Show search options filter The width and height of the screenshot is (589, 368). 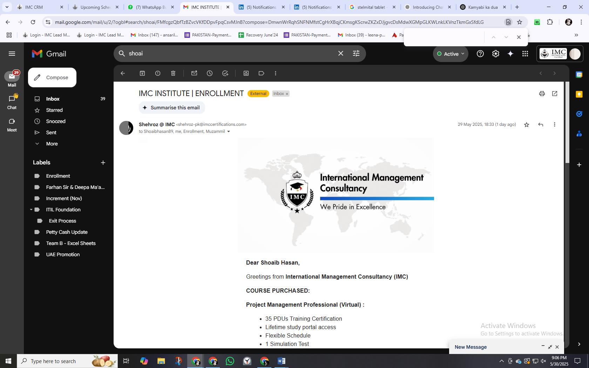pyautogui.click(x=356, y=53)
